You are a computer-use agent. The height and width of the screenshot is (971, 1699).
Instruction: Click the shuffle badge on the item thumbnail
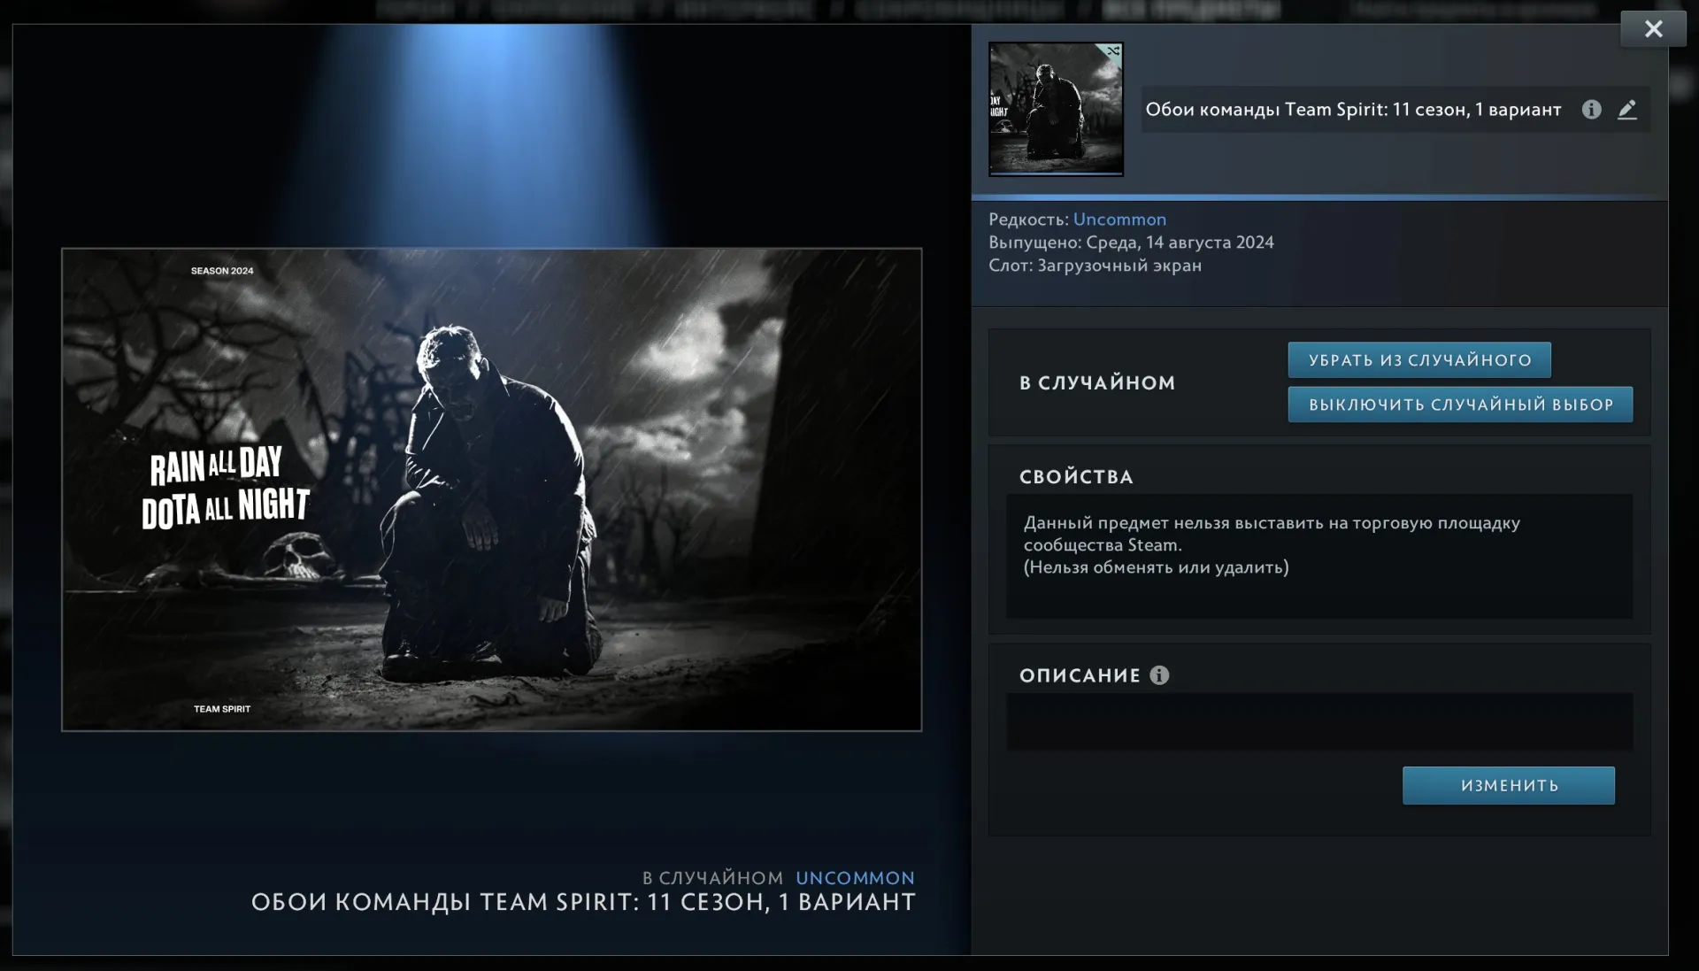(x=1112, y=52)
